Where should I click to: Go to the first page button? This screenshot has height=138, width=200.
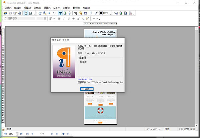[27, 134]
